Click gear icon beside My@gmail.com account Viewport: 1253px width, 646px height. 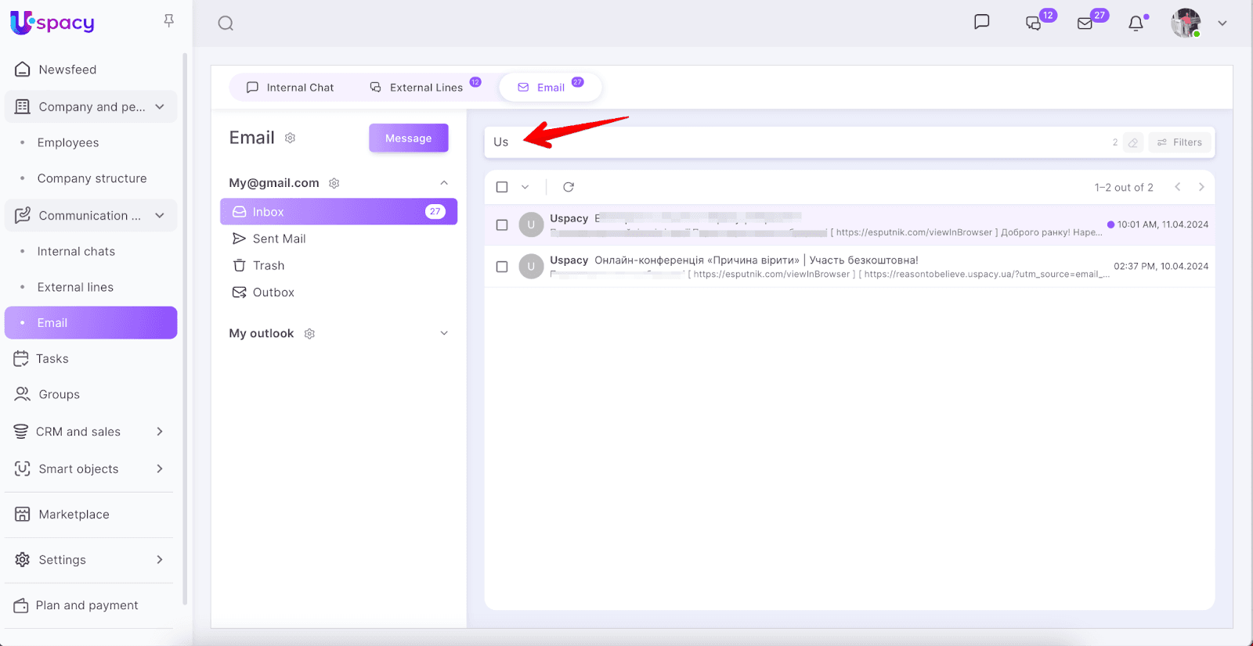334,183
